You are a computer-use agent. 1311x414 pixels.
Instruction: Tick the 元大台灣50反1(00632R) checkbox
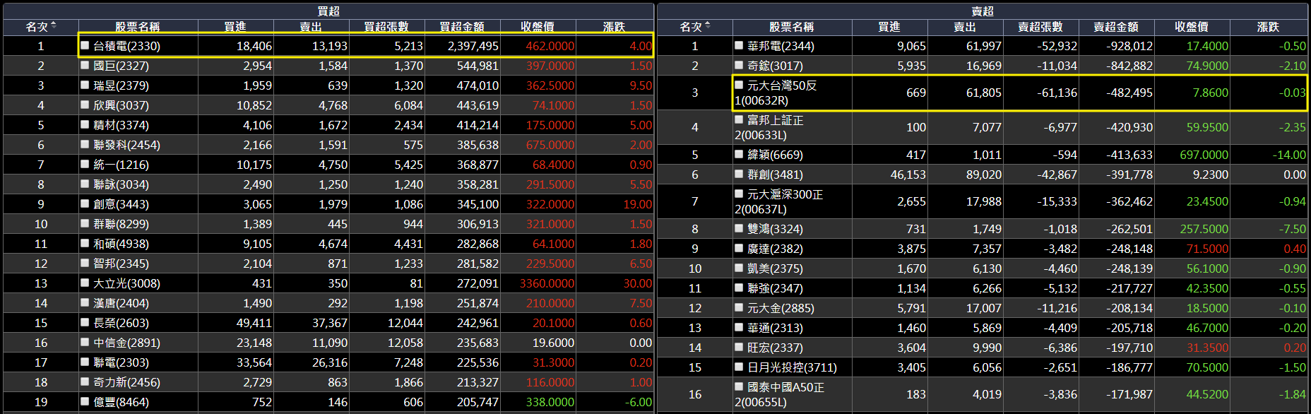pyautogui.click(x=739, y=85)
